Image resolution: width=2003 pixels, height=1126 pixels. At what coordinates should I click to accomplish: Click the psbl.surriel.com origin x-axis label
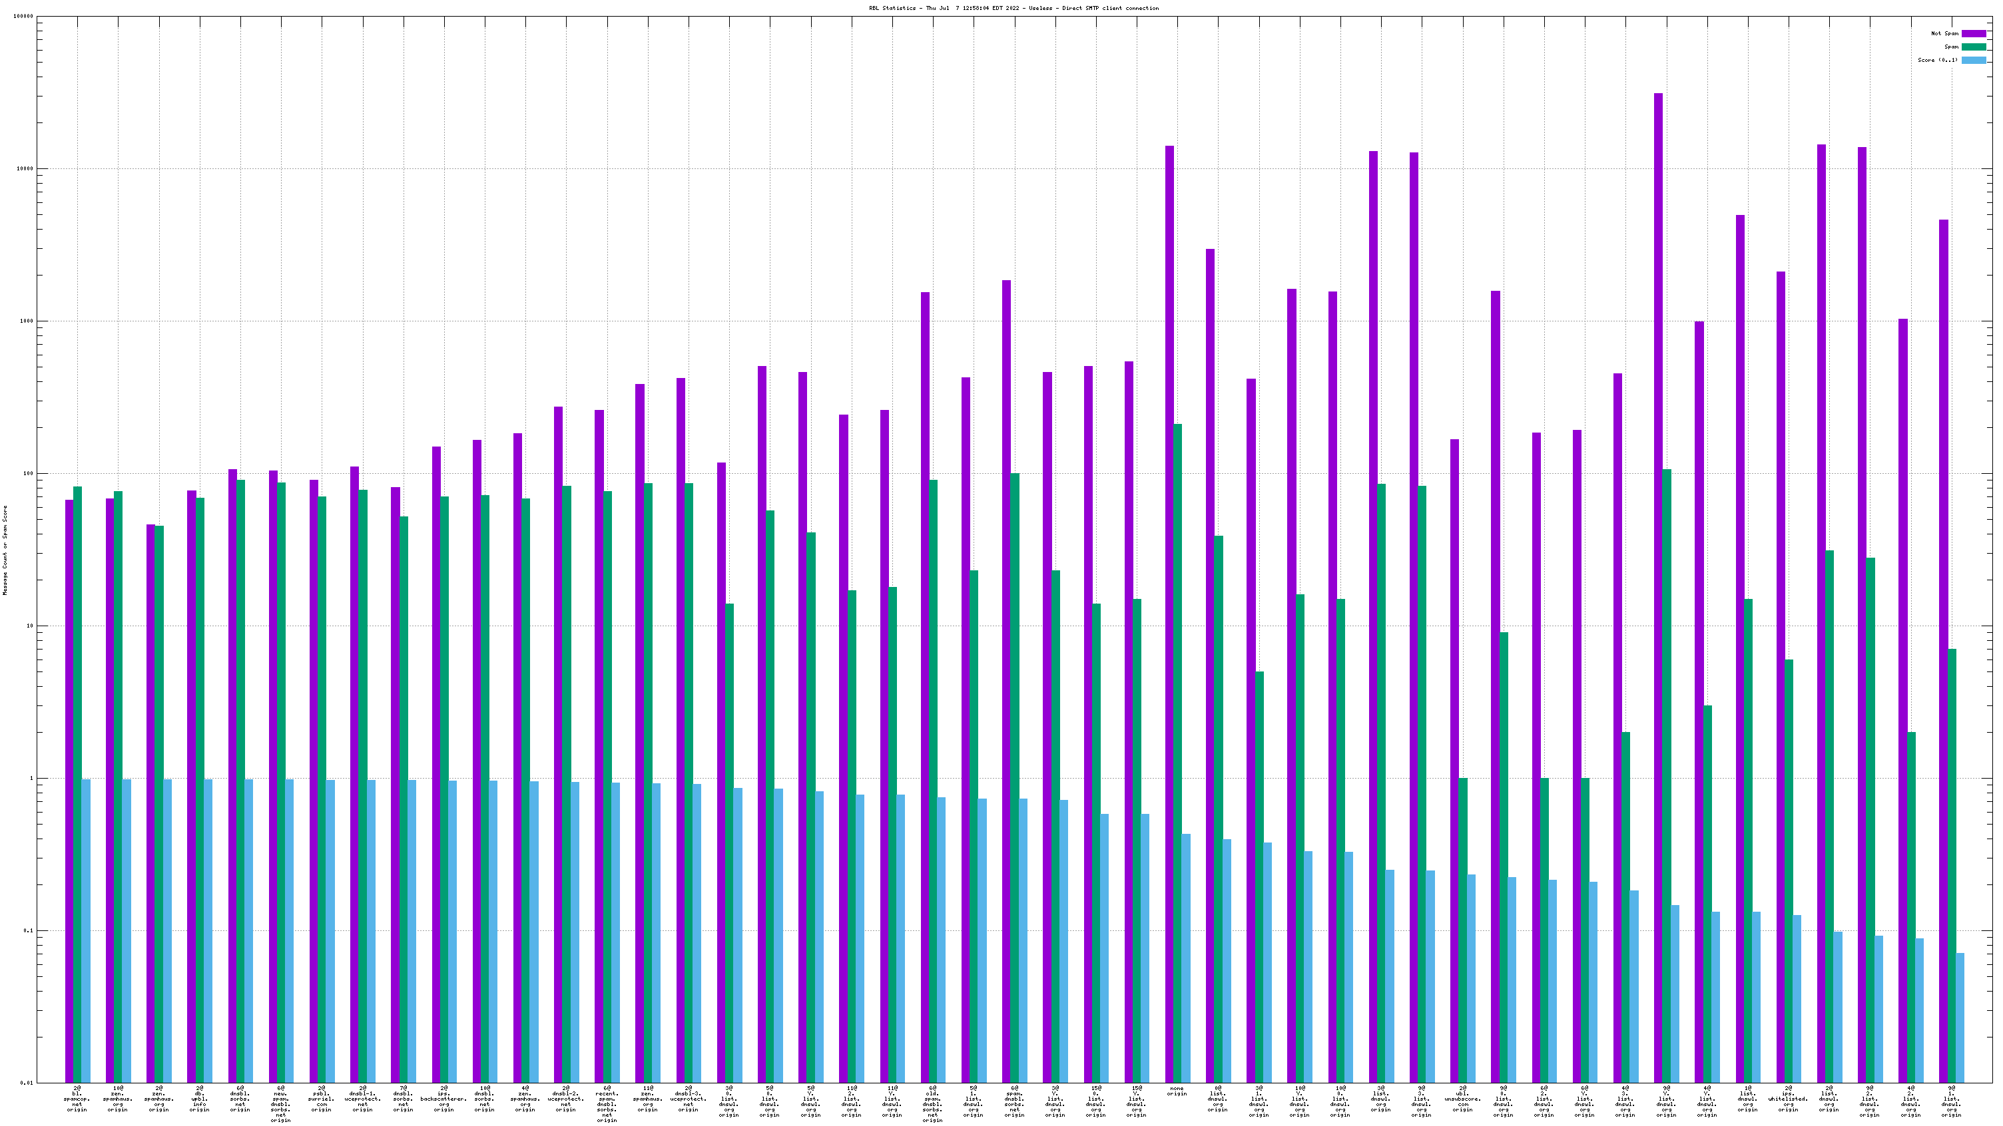point(321,1099)
